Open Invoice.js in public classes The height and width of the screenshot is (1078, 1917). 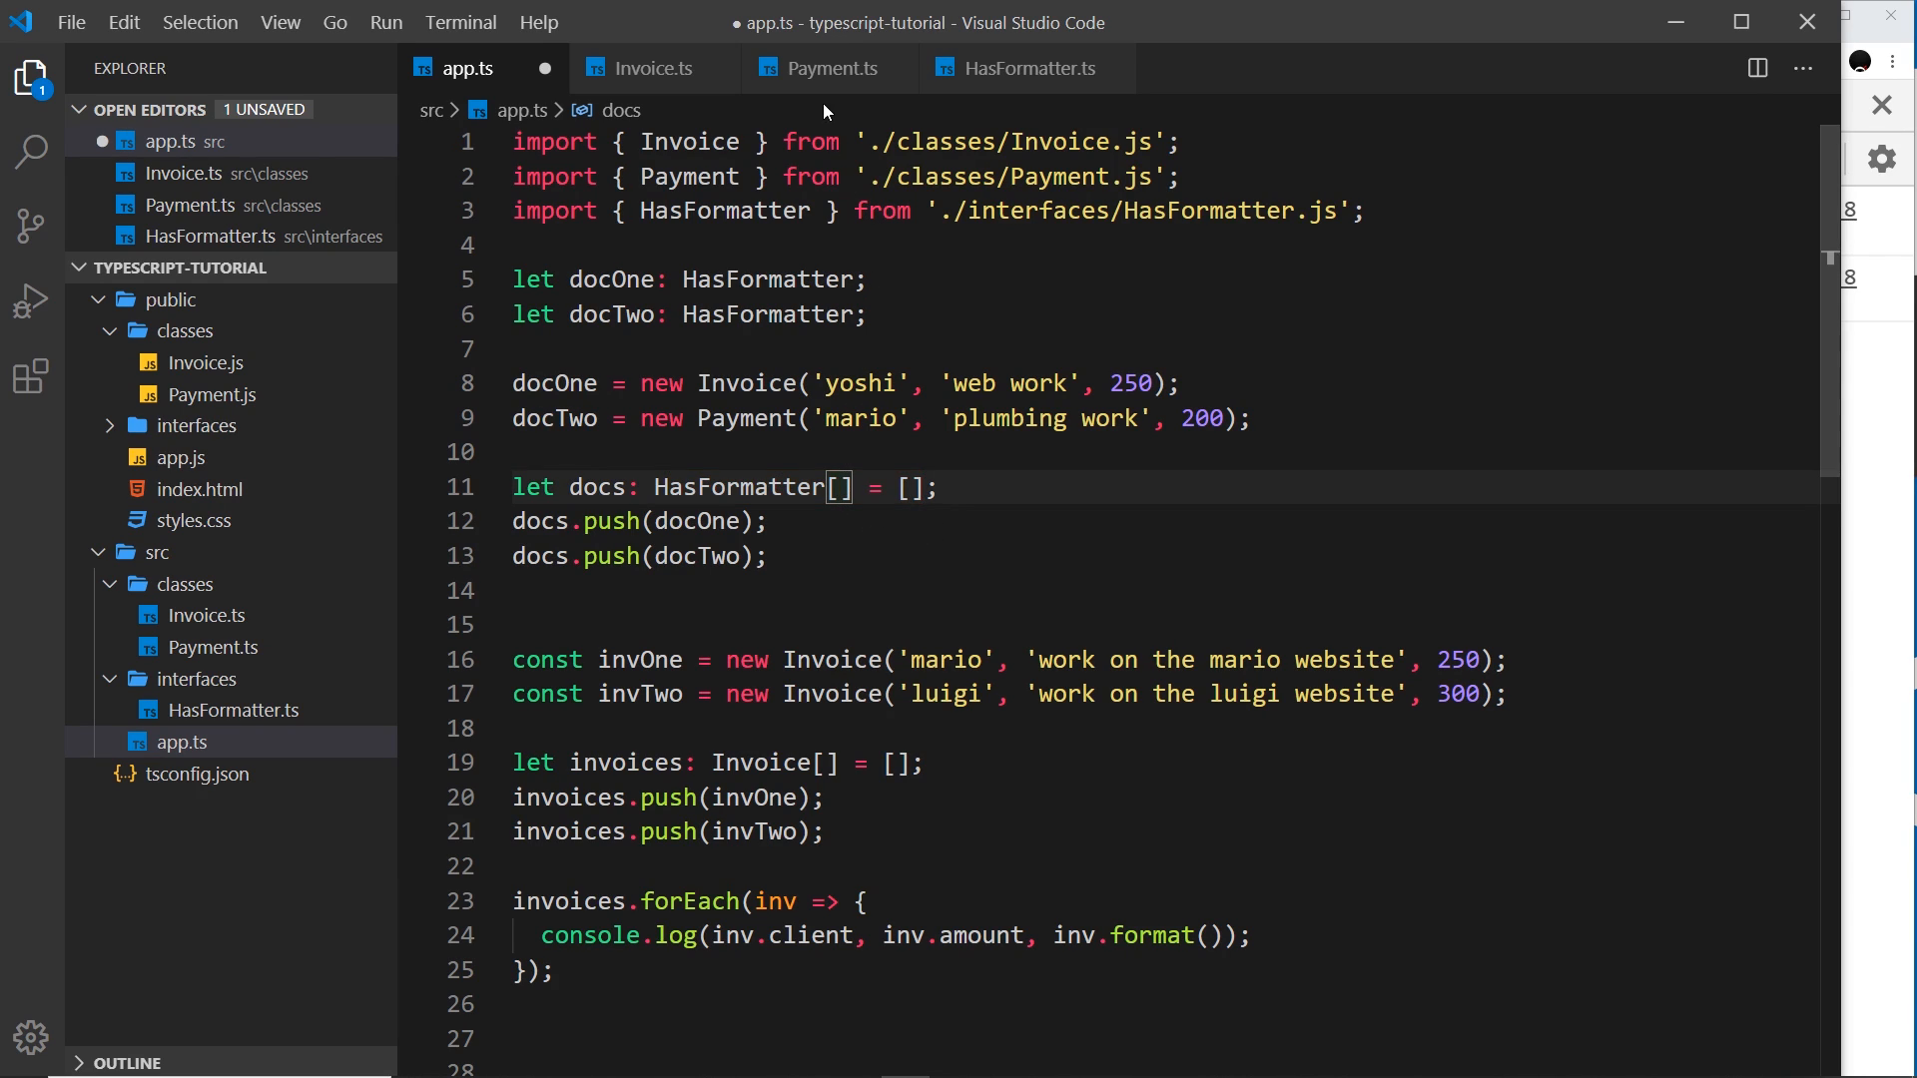coord(206,363)
